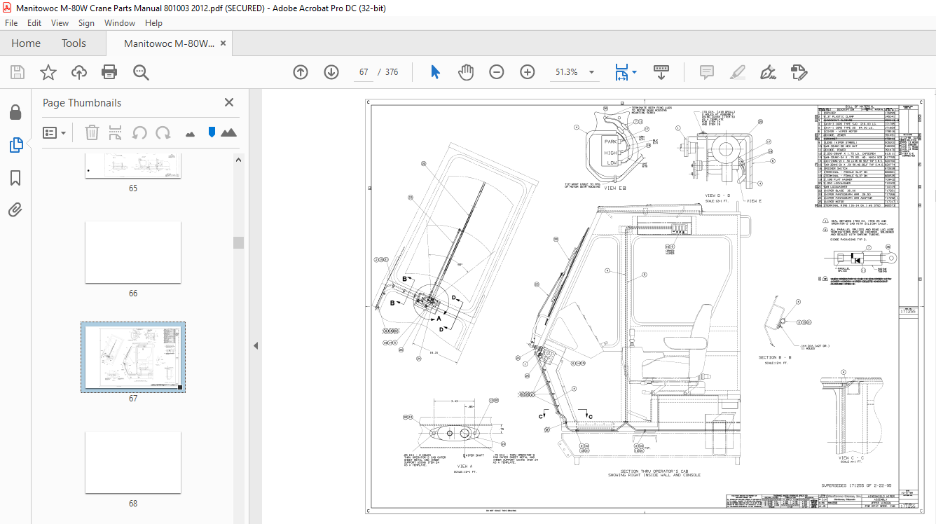Add the document to favorites with the star
This screenshot has height=524, width=936.
(48, 72)
